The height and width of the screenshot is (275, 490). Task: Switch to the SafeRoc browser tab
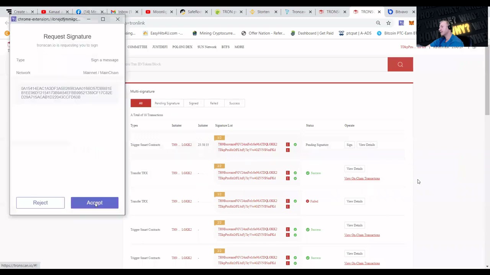[x=194, y=12]
